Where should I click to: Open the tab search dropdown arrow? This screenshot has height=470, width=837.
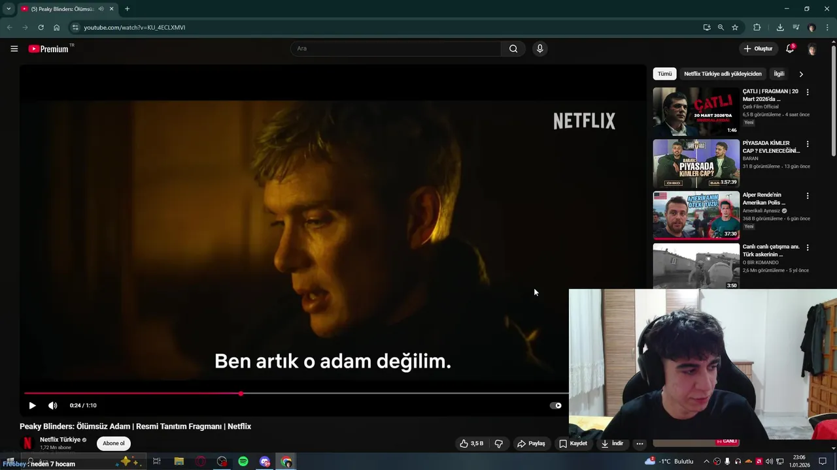9,8
